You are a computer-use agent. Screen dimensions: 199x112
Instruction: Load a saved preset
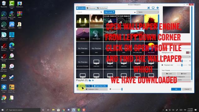click(169, 73)
